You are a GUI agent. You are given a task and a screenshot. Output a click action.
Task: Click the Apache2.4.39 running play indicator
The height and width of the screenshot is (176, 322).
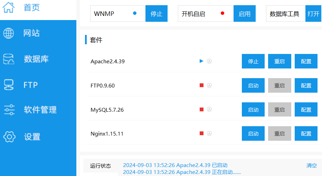(201, 61)
